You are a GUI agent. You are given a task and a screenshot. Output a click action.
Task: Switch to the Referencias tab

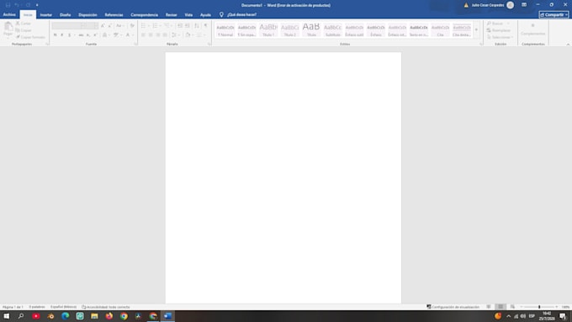pos(114,15)
